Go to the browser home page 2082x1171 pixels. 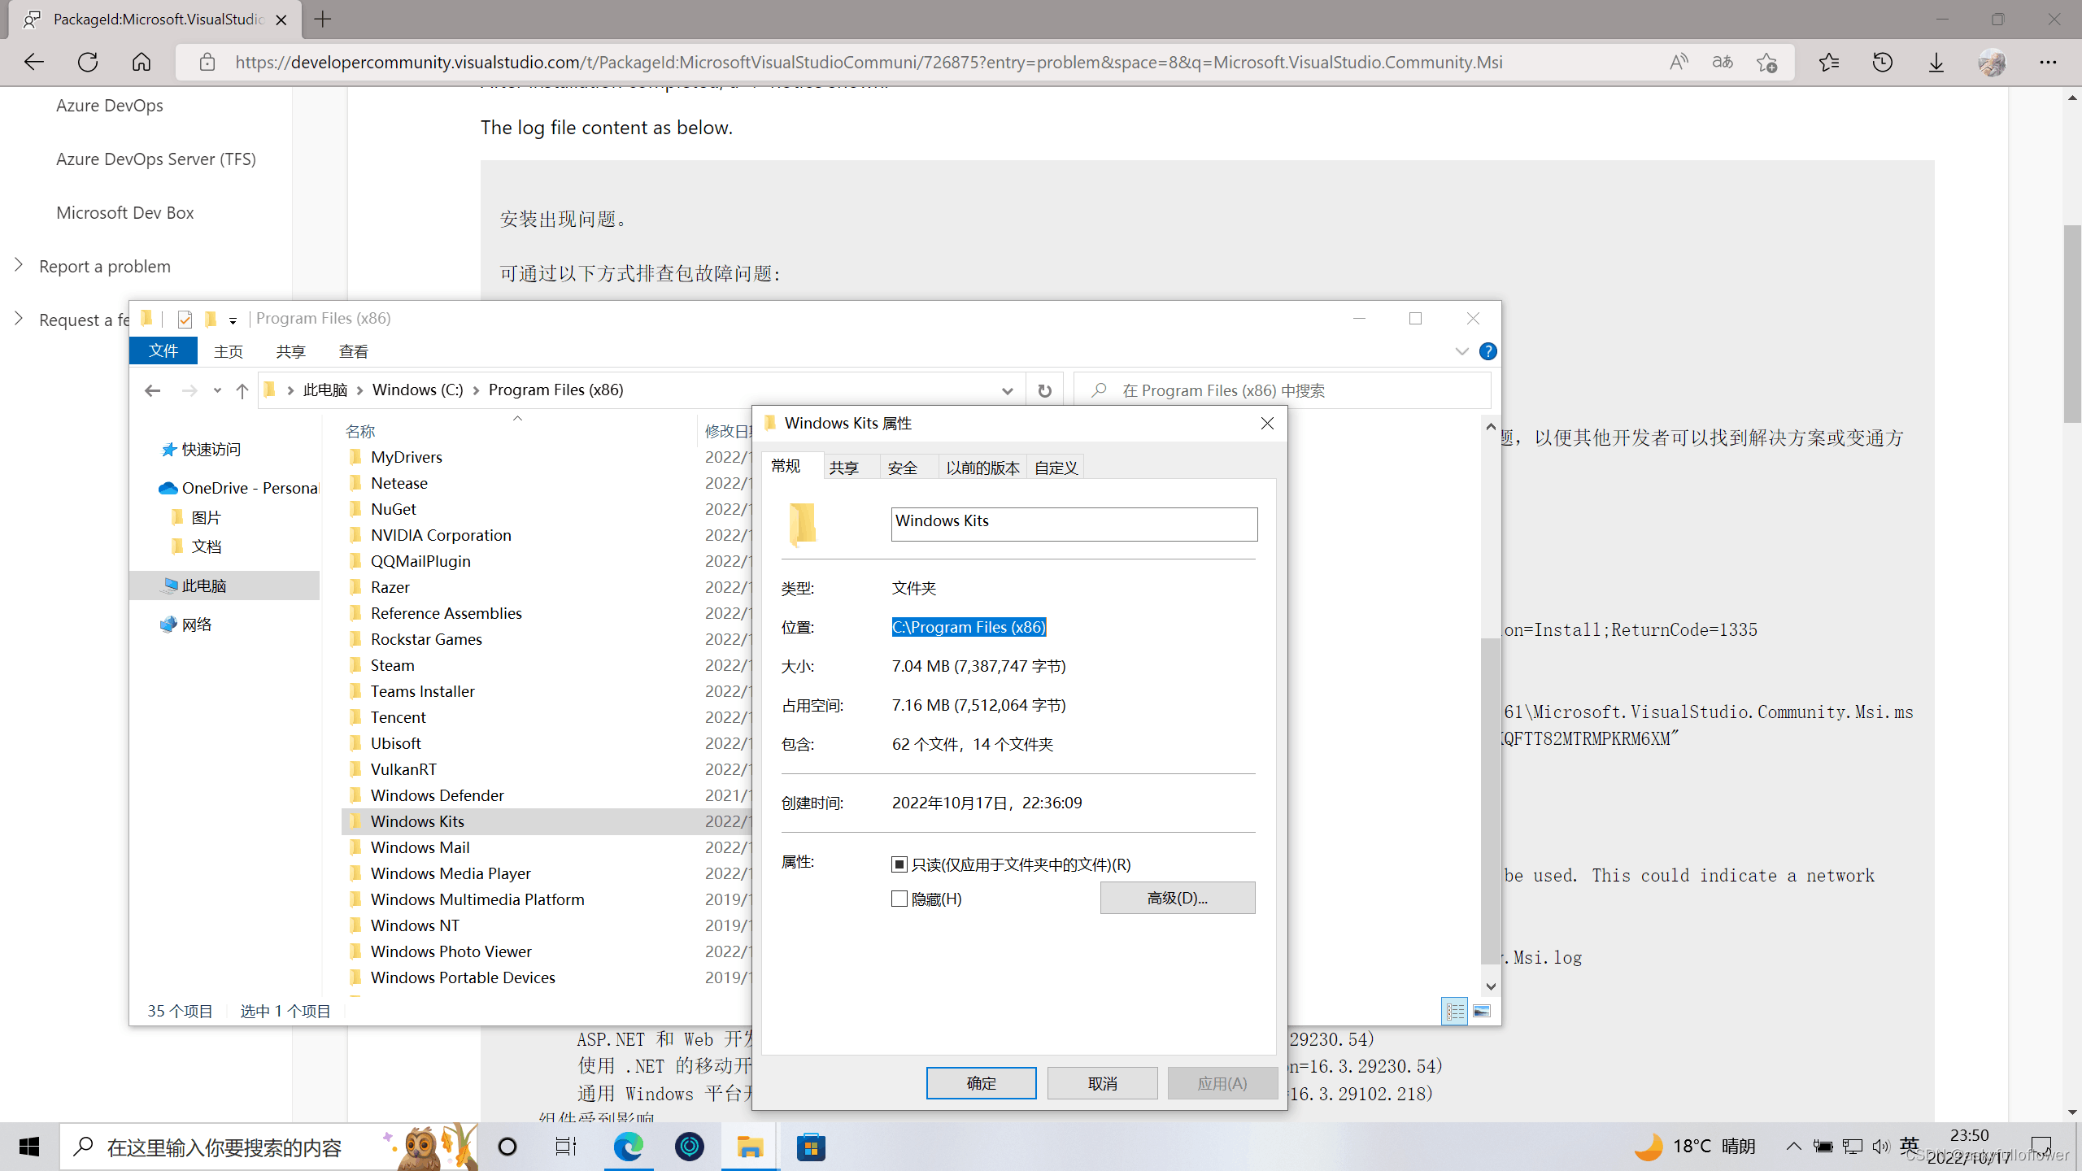[142, 62]
